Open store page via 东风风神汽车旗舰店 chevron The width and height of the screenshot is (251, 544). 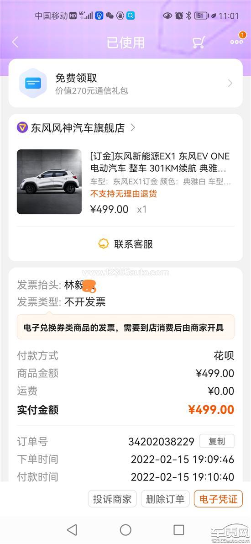tap(133, 128)
